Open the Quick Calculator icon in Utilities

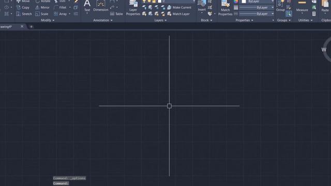coord(314,14)
